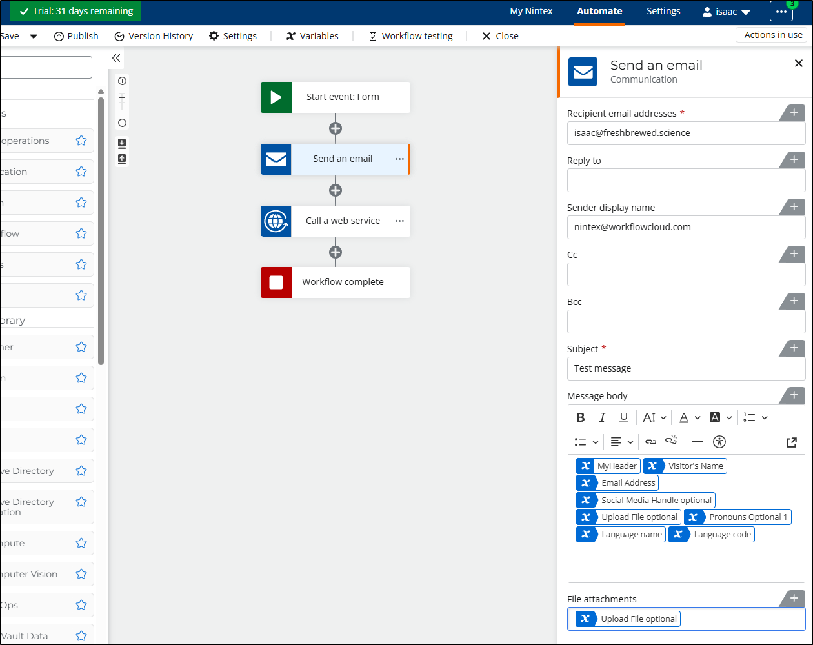Zoom in on the workflow canvas
The image size is (813, 645).
pyautogui.click(x=122, y=81)
